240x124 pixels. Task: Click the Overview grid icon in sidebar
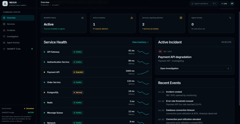4,18
